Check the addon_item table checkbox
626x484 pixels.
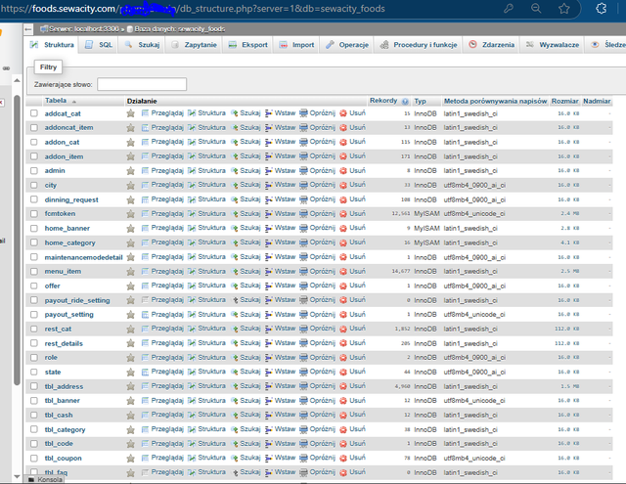coord(34,156)
